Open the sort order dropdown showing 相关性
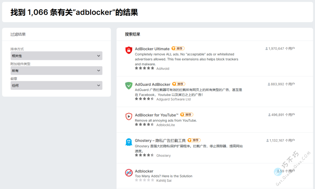The width and height of the screenshot is (315, 189). tap(56, 56)
